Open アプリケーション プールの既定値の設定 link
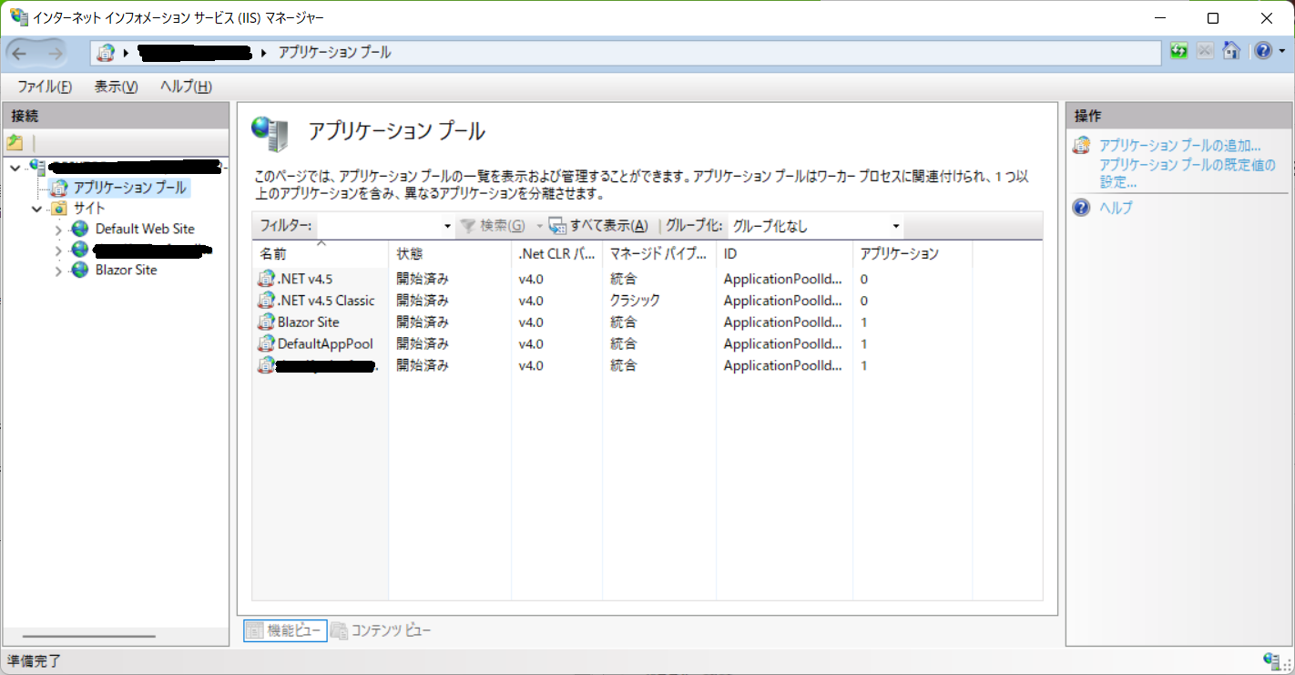 click(x=1188, y=173)
